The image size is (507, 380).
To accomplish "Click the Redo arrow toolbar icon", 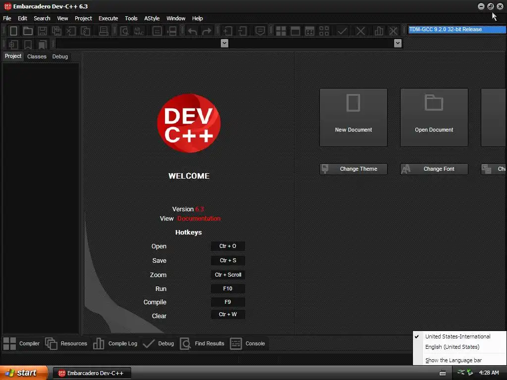I will [206, 31].
